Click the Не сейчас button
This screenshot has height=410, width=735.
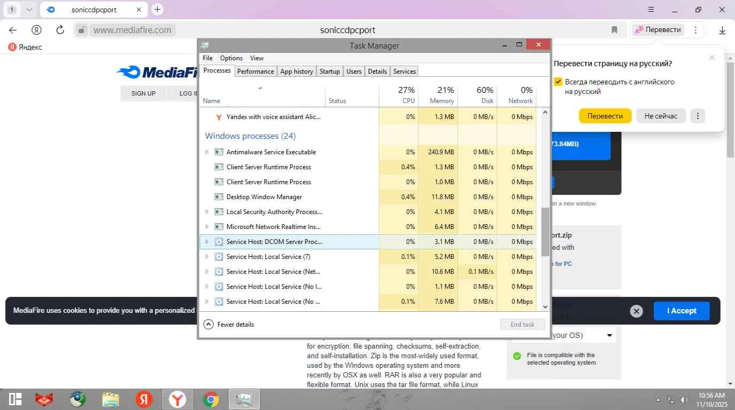click(x=661, y=116)
